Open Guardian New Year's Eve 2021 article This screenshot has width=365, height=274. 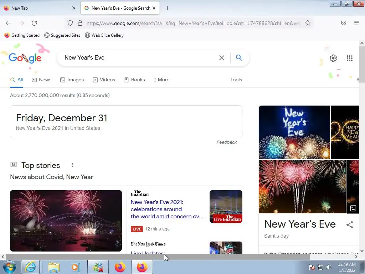coord(167,209)
